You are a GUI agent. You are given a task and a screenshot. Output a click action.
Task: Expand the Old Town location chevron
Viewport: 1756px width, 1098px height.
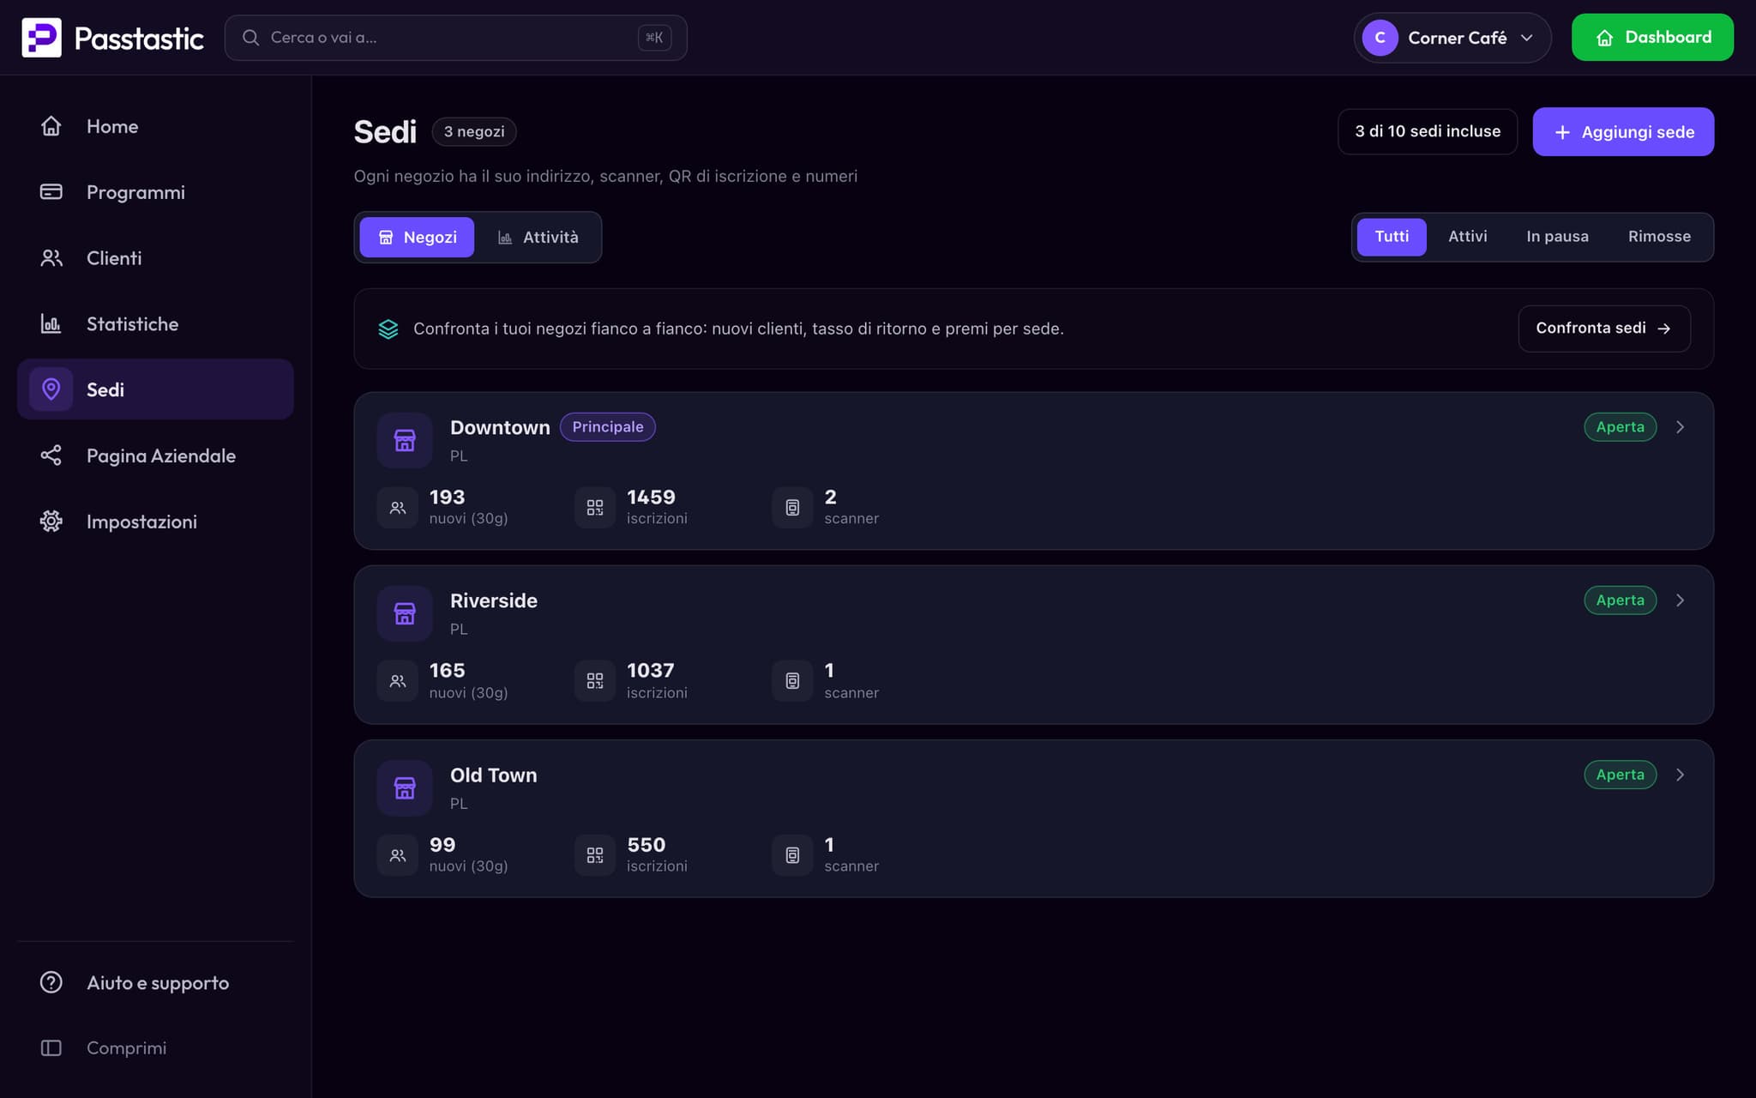[x=1680, y=775]
